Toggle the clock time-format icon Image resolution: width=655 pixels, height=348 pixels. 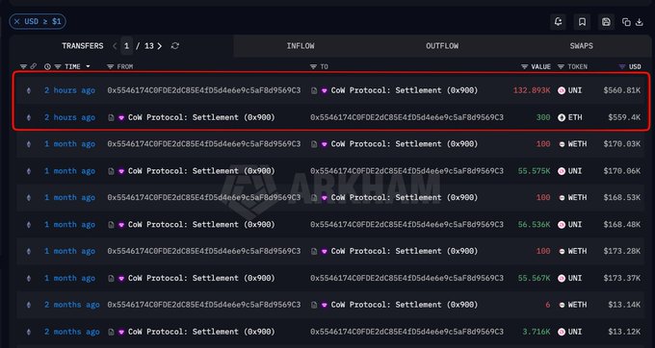click(47, 66)
